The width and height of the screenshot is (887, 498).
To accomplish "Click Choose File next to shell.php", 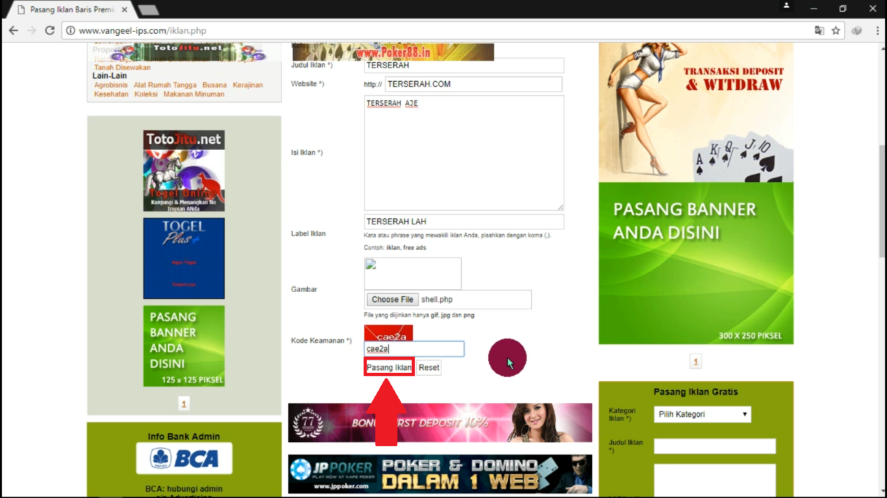I will tap(392, 299).
